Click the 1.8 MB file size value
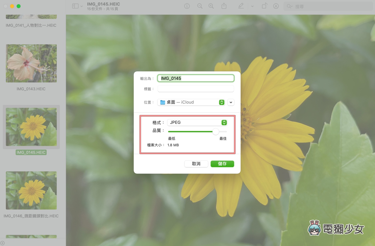 173,145
